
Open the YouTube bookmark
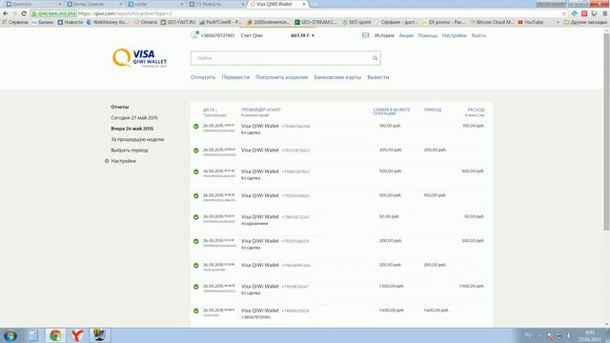[x=531, y=22]
